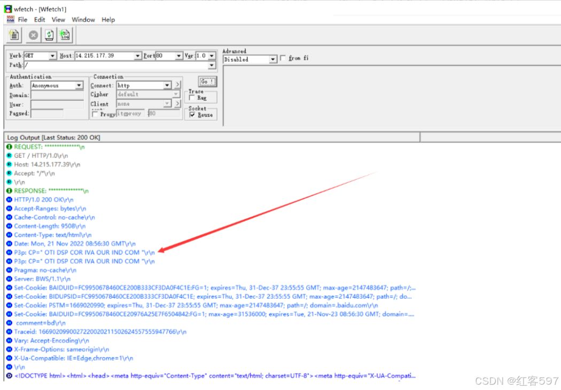Enable the 'from fi' checkbox in Advanced

point(283,58)
